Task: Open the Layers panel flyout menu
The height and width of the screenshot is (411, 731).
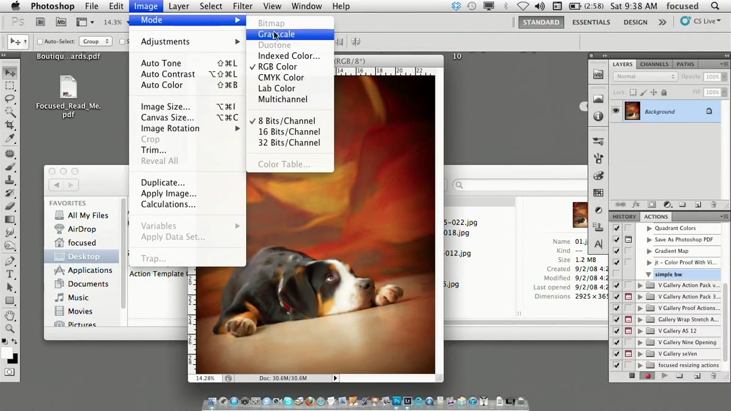Action: pos(724,64)
